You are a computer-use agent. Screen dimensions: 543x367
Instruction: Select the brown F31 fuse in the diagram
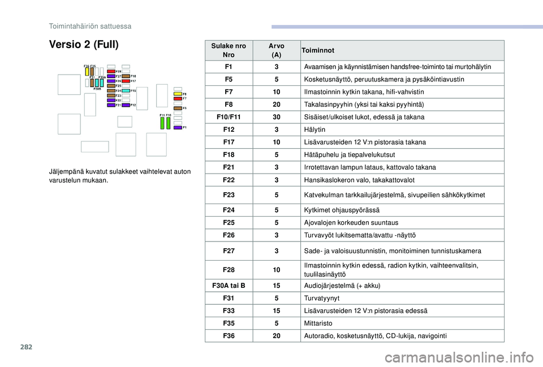click(x=92, y=83)
